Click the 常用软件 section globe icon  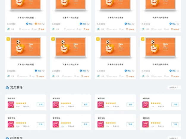7,88
